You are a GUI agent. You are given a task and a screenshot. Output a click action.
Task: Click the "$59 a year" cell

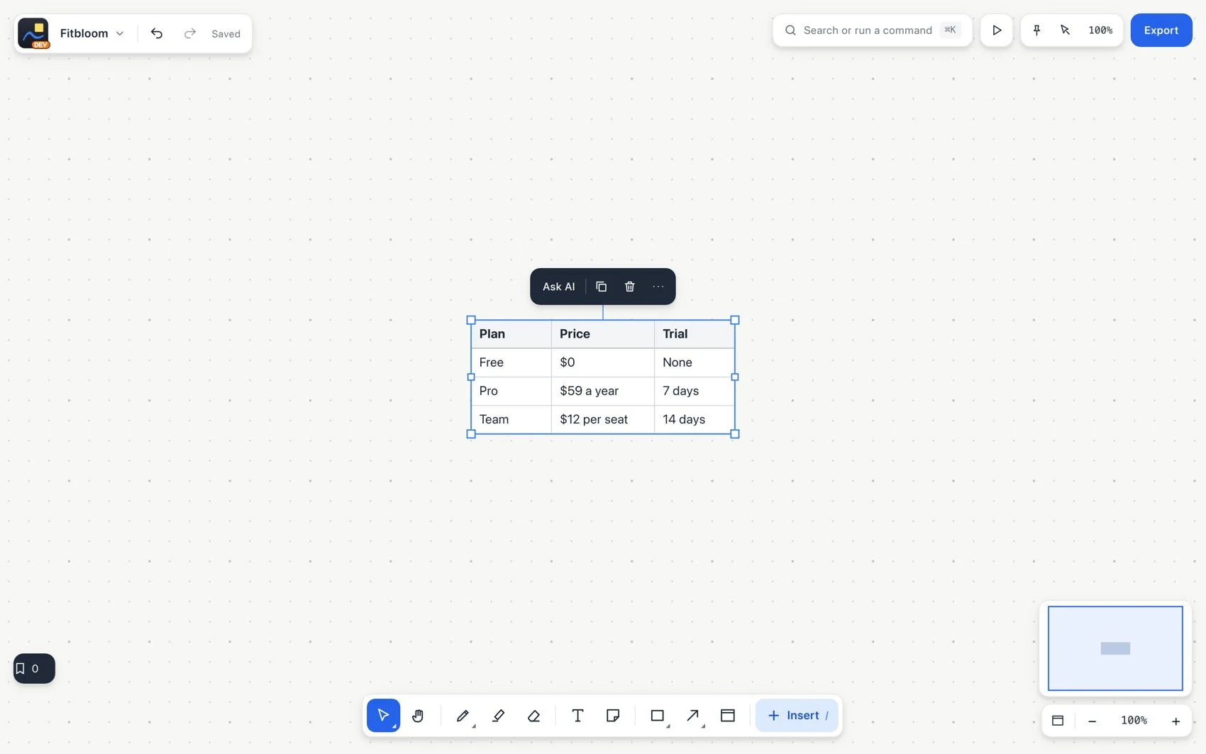(602, 391)
